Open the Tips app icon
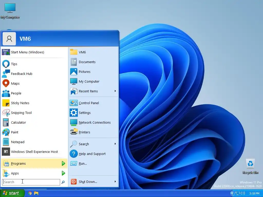The image size is (263, 197). tap(6, 64)
